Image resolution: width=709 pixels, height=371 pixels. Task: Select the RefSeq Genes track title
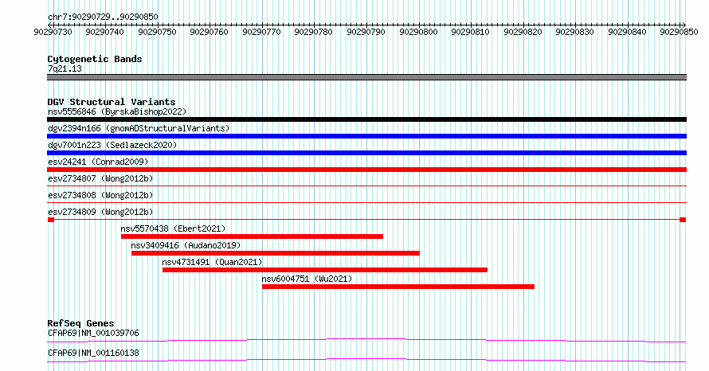tap(81, 323)
